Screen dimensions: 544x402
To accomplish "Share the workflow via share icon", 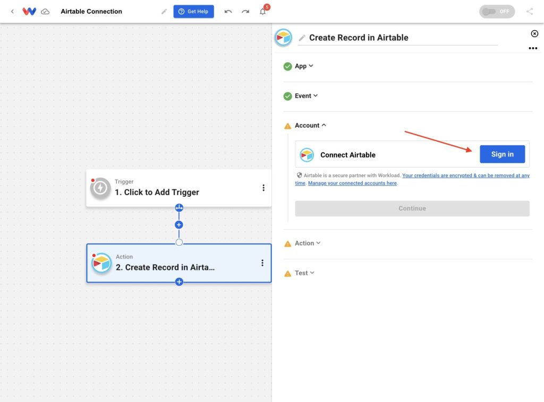I will [x=530, y=12].
